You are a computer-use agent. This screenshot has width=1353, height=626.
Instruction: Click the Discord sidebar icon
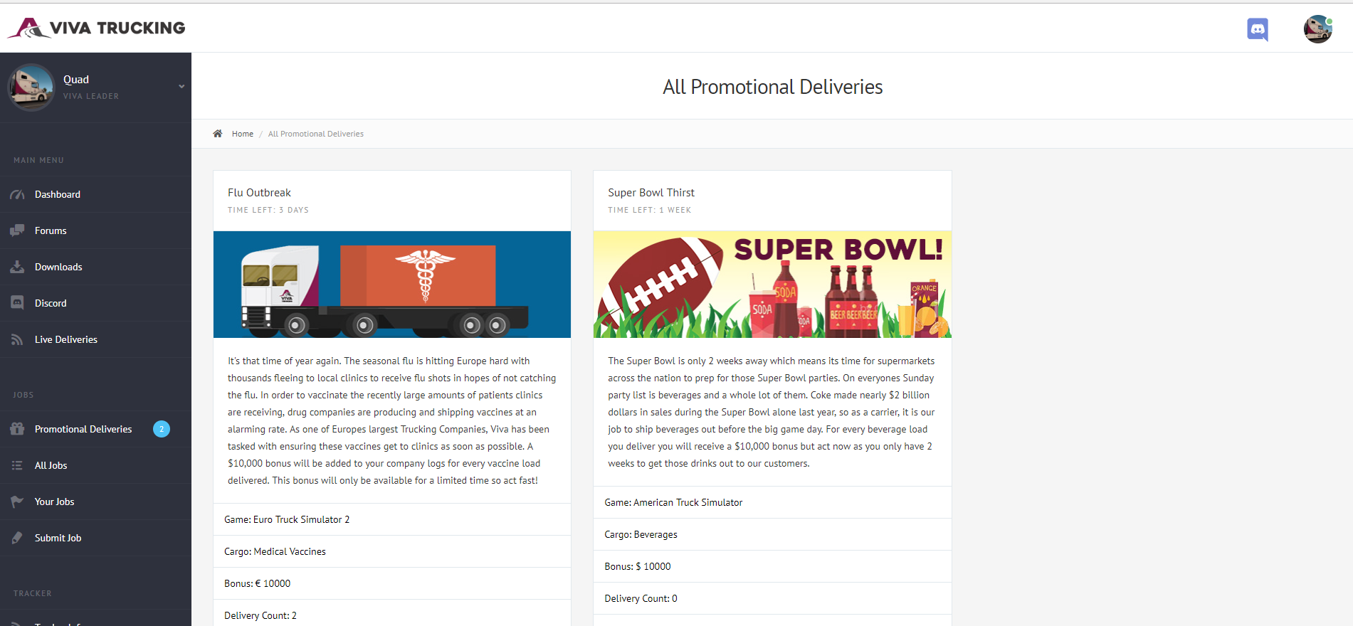tap(17, 303)
